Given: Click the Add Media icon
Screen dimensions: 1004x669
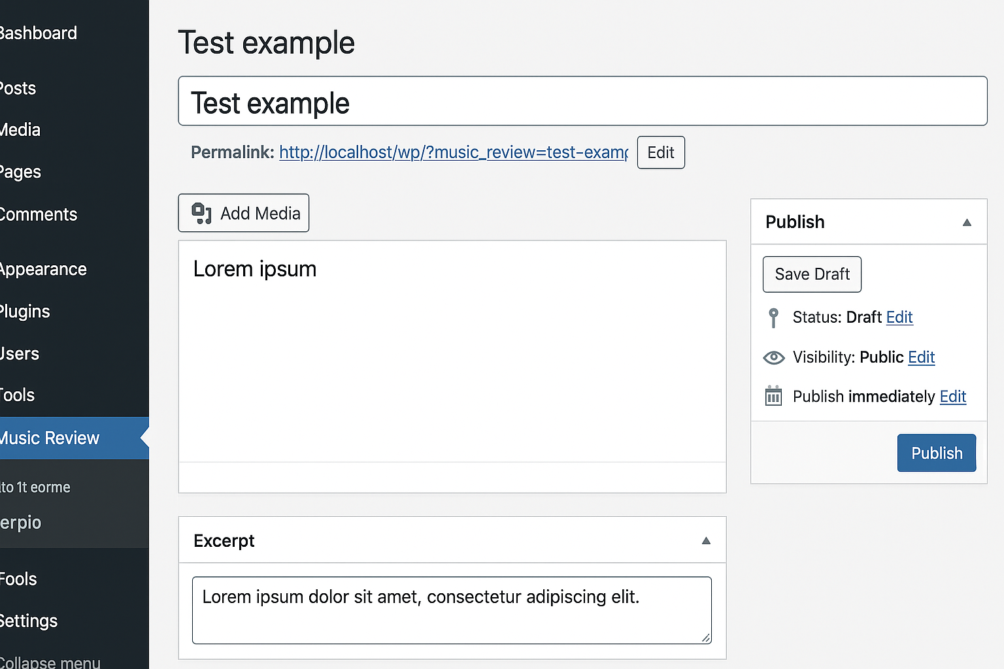Looking at the screenshot, I should 201,212.
